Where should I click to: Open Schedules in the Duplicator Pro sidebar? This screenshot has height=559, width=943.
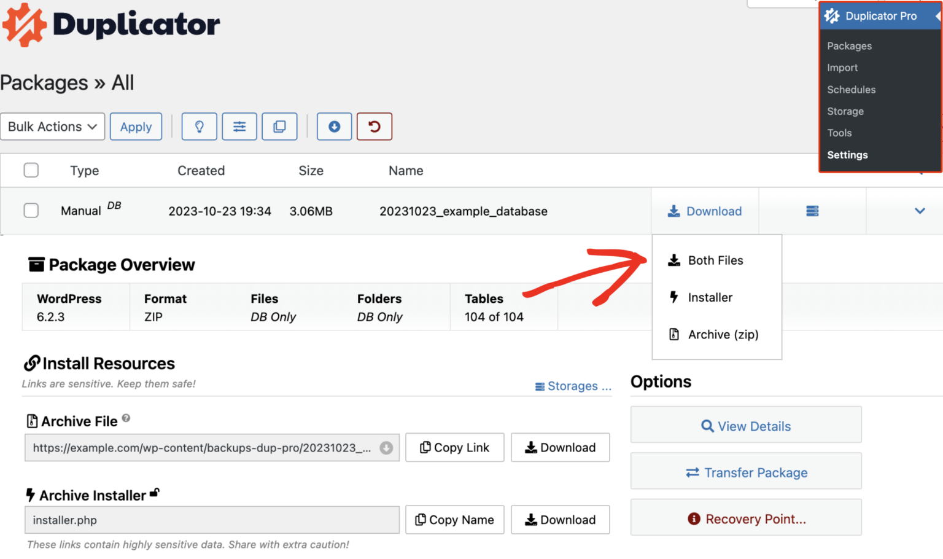coord(851,90)
